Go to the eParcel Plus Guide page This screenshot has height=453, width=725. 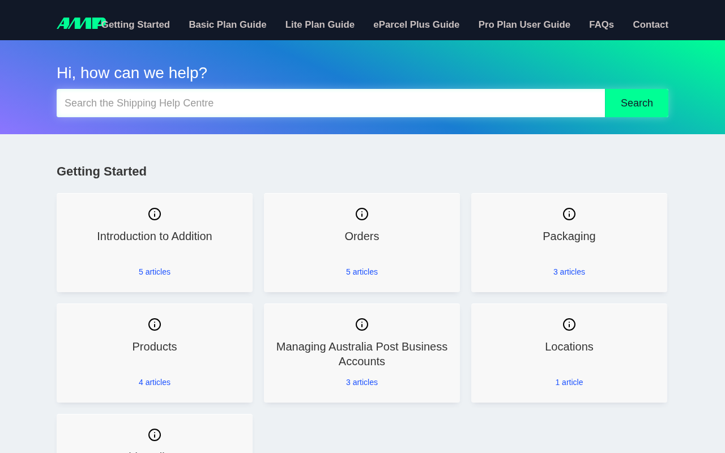click(416, 25)
